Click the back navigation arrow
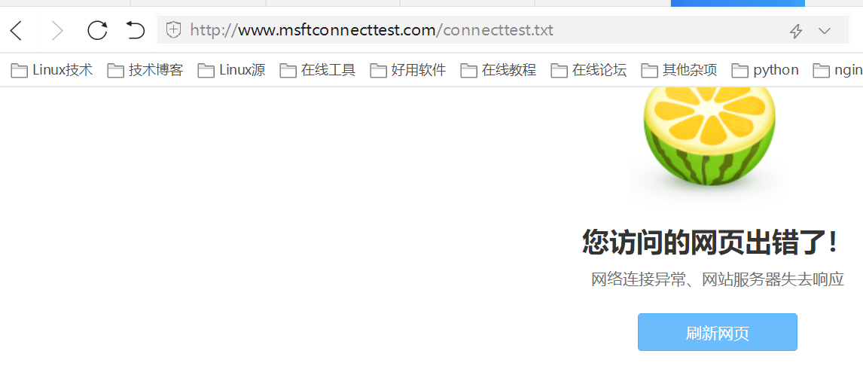This screenshot has width=863, height=375. coord(17,30)
